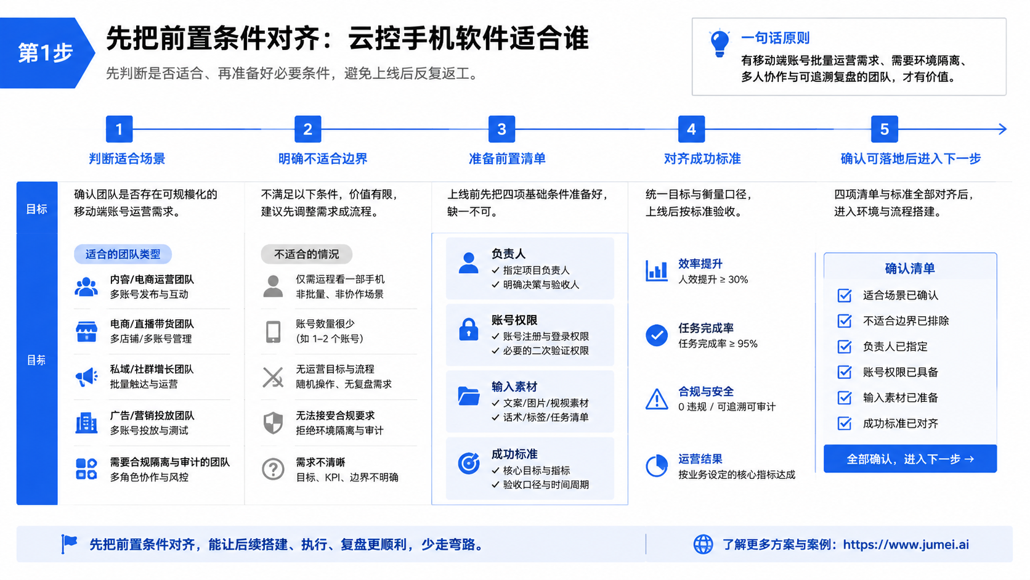The width and height of the screenshot is (1030, 580).
Task: Open the https://www.jumei.ai link
Action: (x=906, y=545)
